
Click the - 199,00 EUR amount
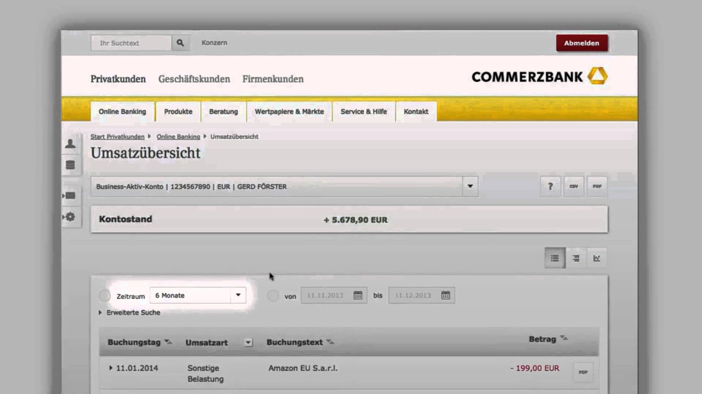point(535,368)
